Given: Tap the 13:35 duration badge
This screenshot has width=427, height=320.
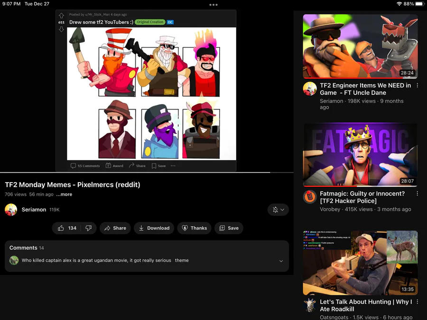Looking at the screenshot, I should click(x=407, y=289).
